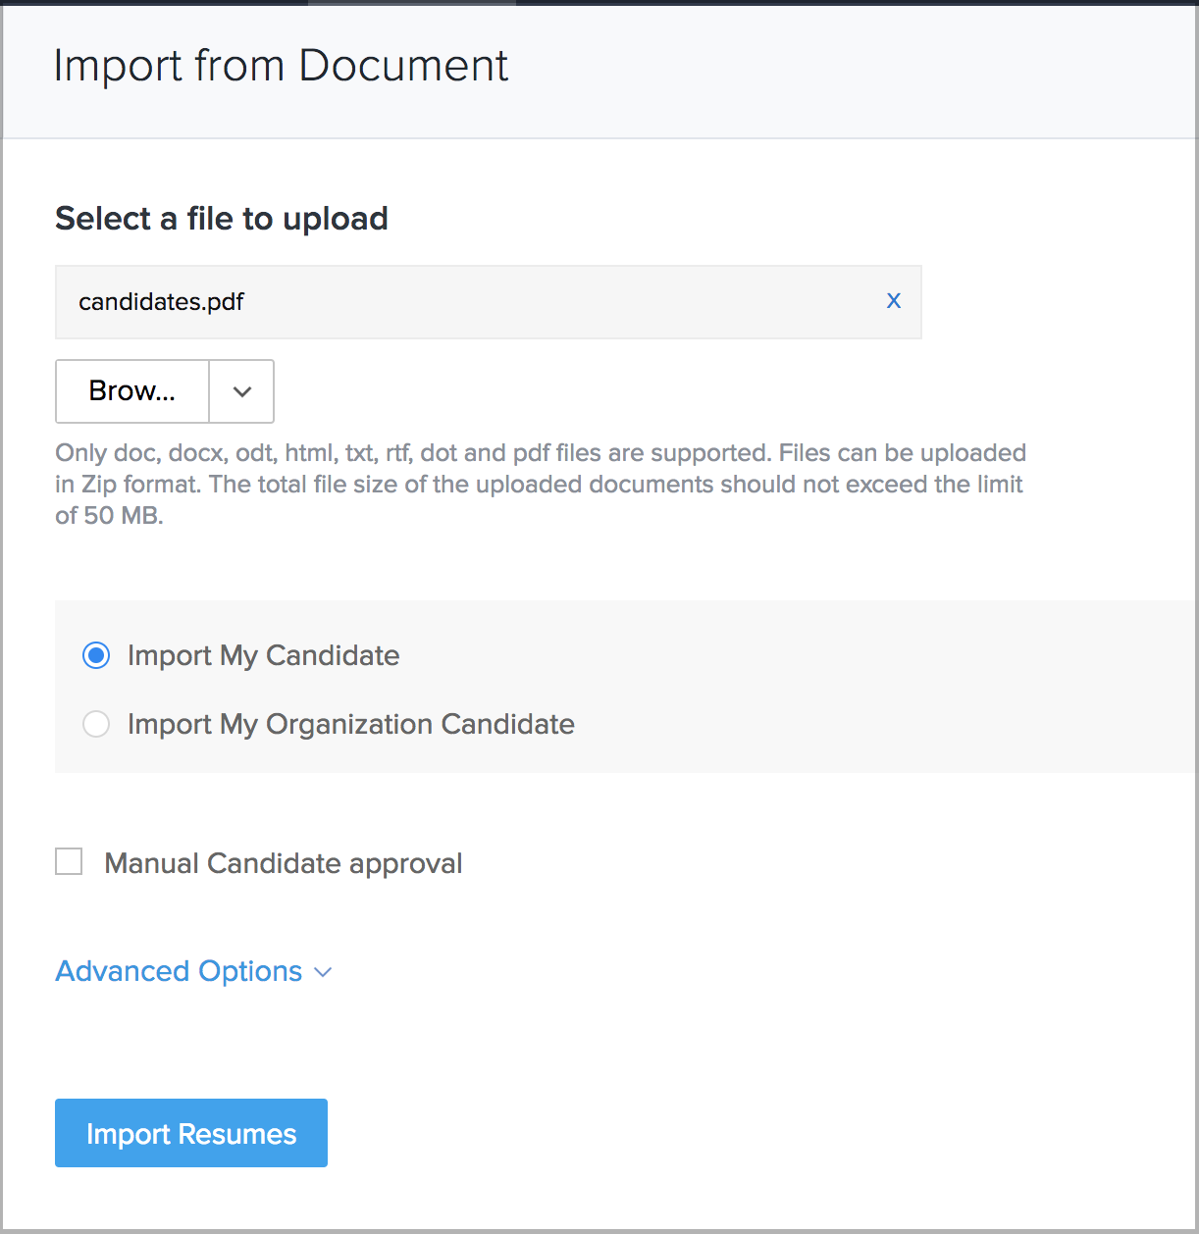The height and width of the screenshot is (1234, 1199).
Task: Open the dropdown arrow beside Browse
Action: point(242,390)
